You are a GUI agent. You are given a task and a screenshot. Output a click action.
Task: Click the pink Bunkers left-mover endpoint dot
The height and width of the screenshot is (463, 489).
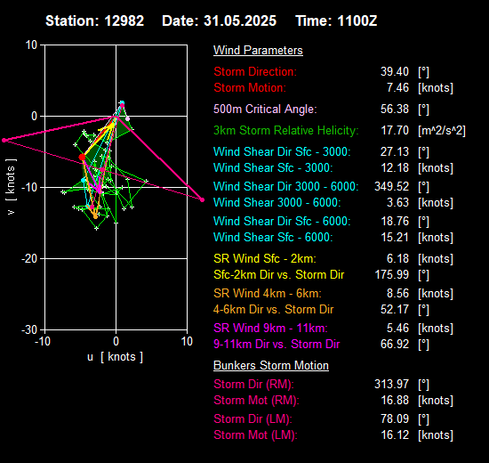pos(4,141)
